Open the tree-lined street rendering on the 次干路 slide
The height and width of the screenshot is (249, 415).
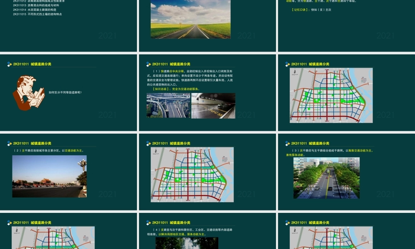[326, 178]
